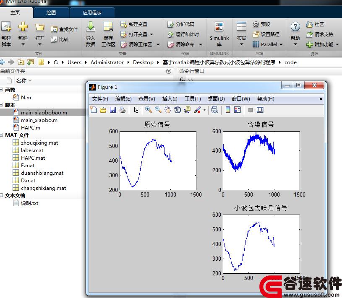The width and height of the screenshot is (342, 298).
Task: Open the 文件(F) menu in Figure 1
Action: pyautogui.click(x=100, y=99)
